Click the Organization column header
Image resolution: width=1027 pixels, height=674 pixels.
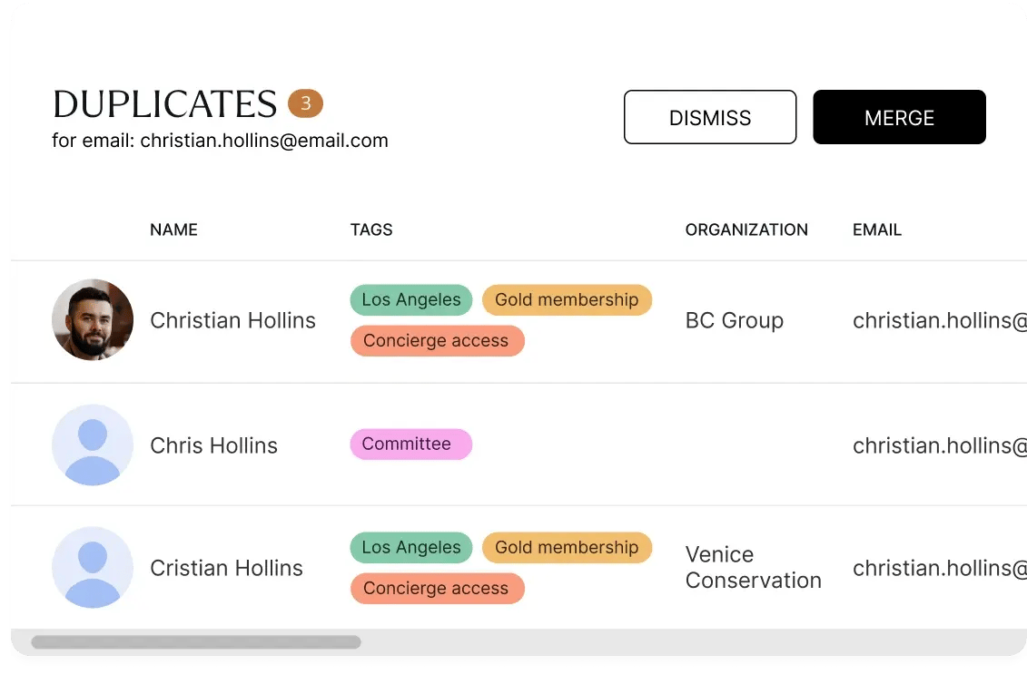point(746,230)
